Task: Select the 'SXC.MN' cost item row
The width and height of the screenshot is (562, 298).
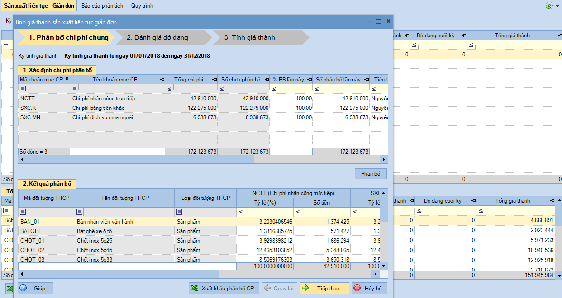Action: [x=203, y=117]
